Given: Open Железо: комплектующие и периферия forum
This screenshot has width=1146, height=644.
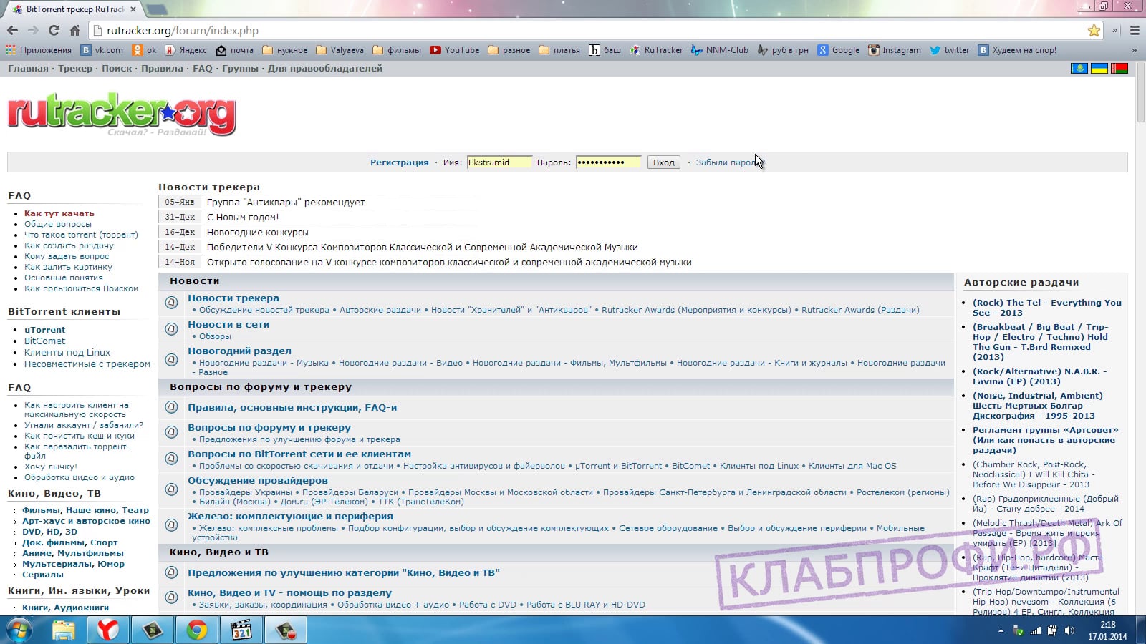Looking at the screenshot, I should point(290,516).
